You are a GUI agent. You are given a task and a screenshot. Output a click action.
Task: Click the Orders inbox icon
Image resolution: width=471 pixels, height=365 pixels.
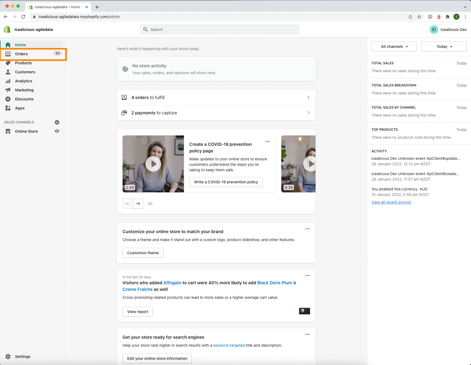click(x=8, y=54)
